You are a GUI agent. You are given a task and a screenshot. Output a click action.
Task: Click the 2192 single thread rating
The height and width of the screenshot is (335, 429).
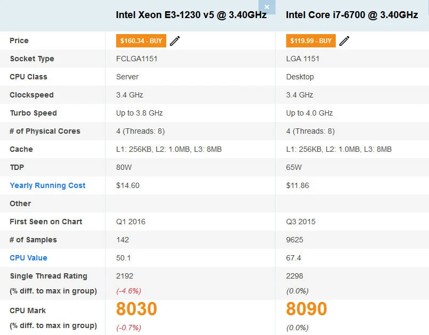pos(125,276)
